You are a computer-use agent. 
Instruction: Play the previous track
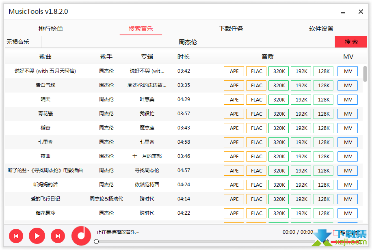pyautogui.click(x=16, y=236)
